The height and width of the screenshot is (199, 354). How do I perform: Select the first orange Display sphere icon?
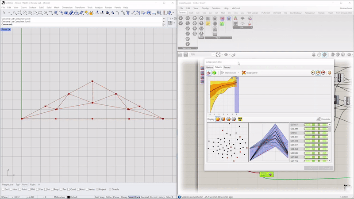(218, 119)
